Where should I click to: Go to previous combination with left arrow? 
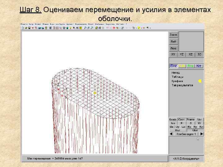(x=171, y=134)
